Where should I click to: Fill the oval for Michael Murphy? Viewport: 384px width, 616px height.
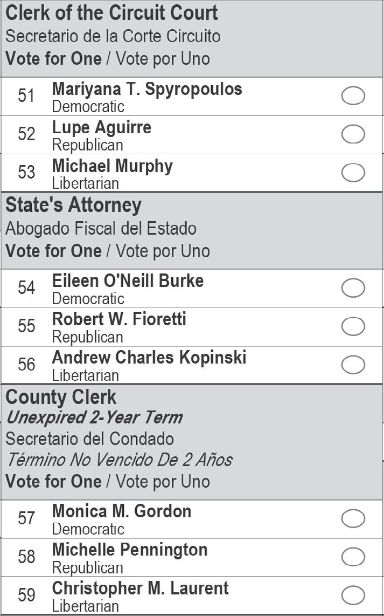click(x=353, y=173)
